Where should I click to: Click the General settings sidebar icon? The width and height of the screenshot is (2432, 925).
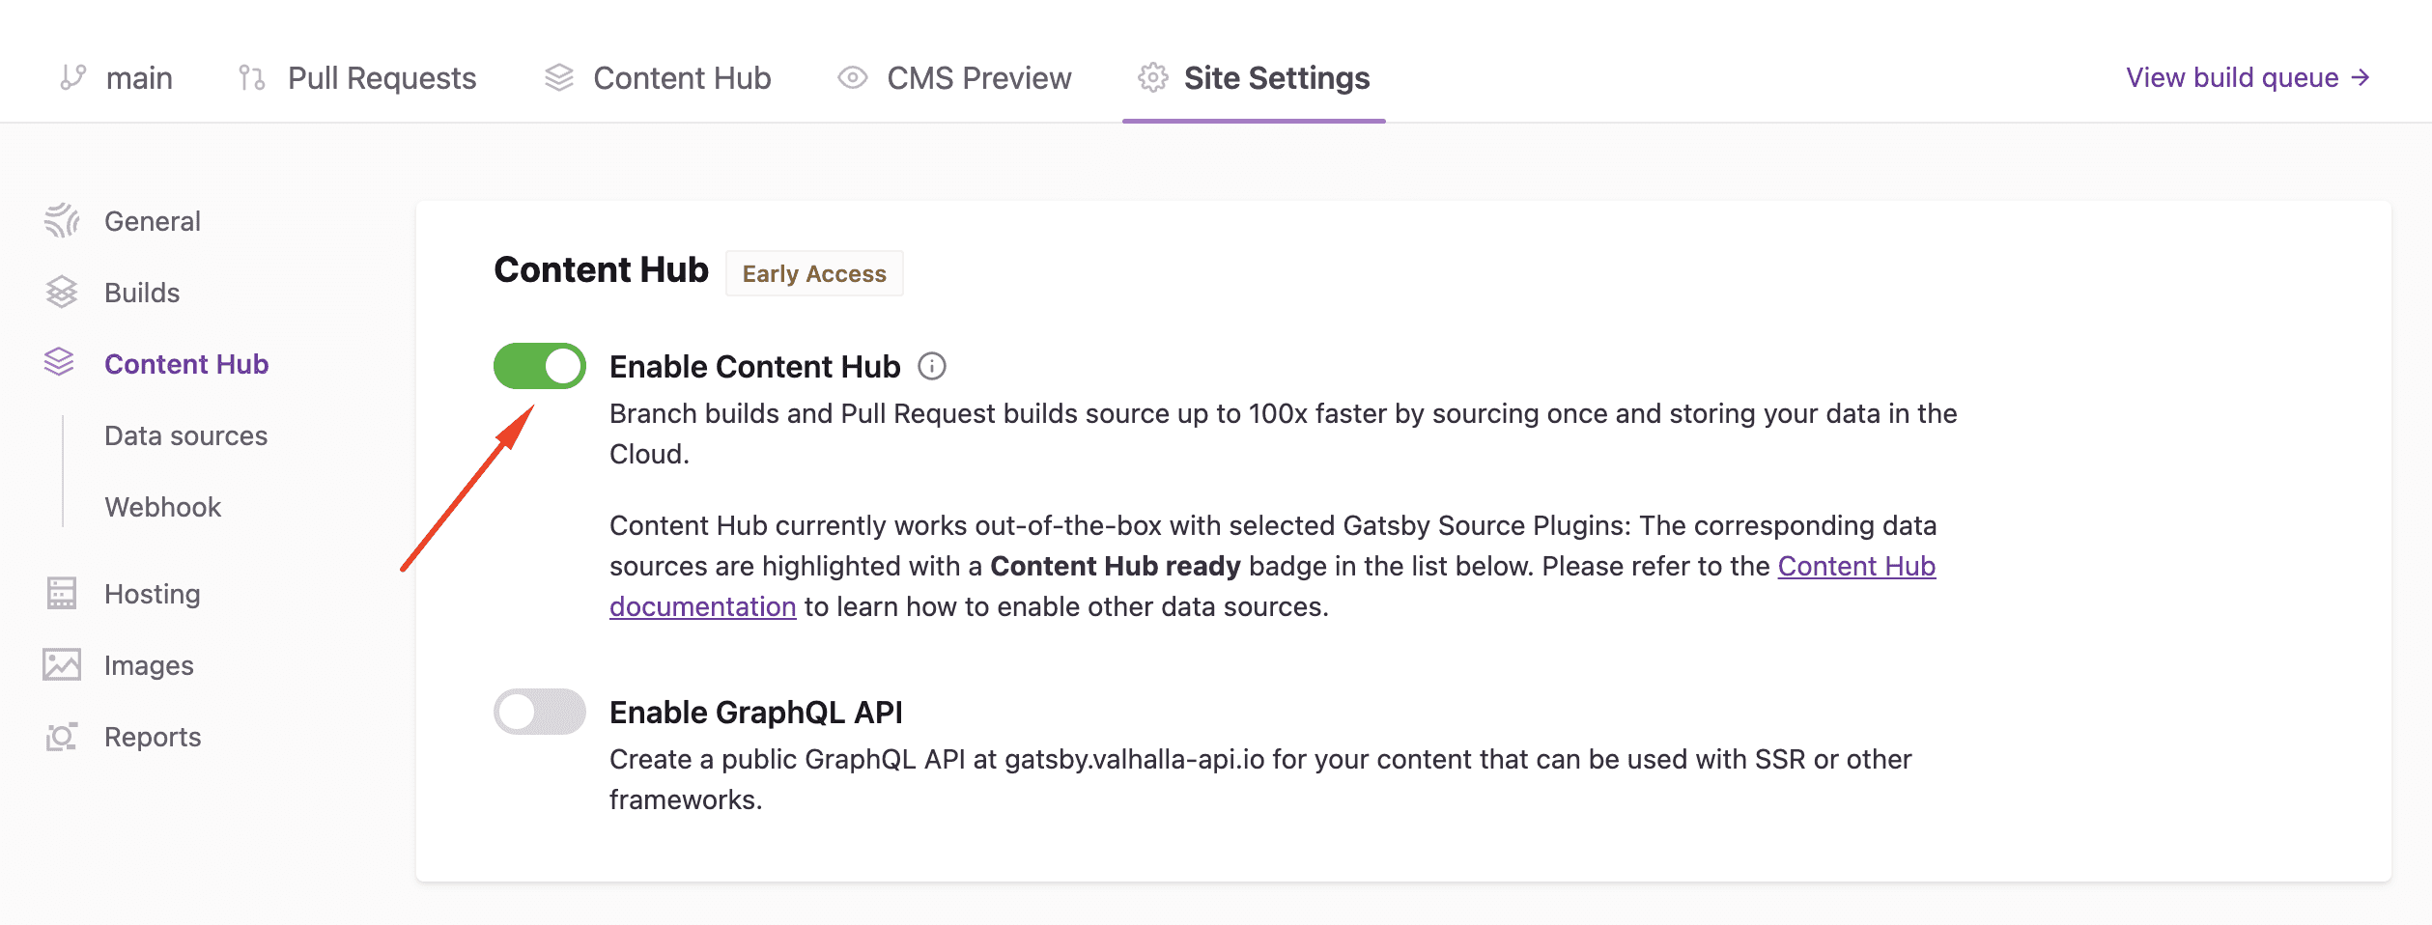[x=61, y=221]
